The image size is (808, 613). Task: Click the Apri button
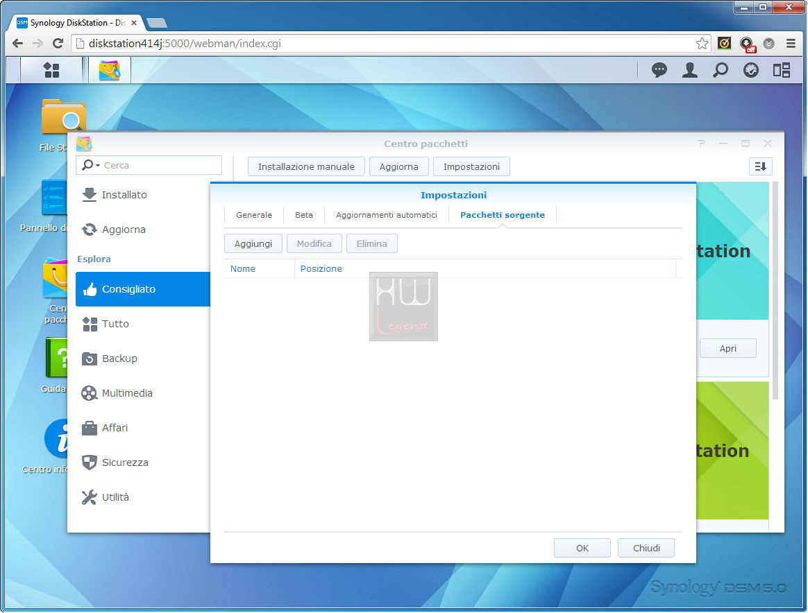(727, 348)
